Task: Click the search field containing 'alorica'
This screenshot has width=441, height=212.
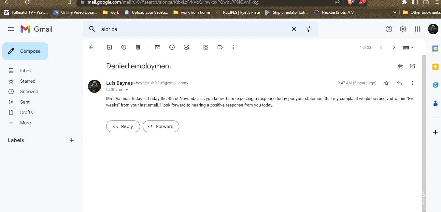Action: coord(192,29)
